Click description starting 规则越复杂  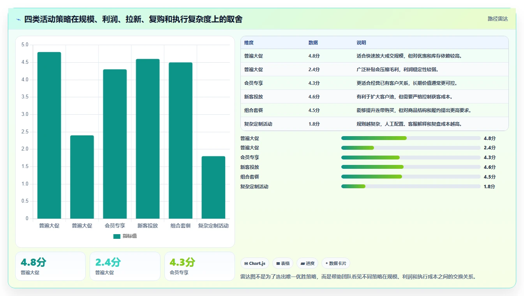click(x=409, y=124)
